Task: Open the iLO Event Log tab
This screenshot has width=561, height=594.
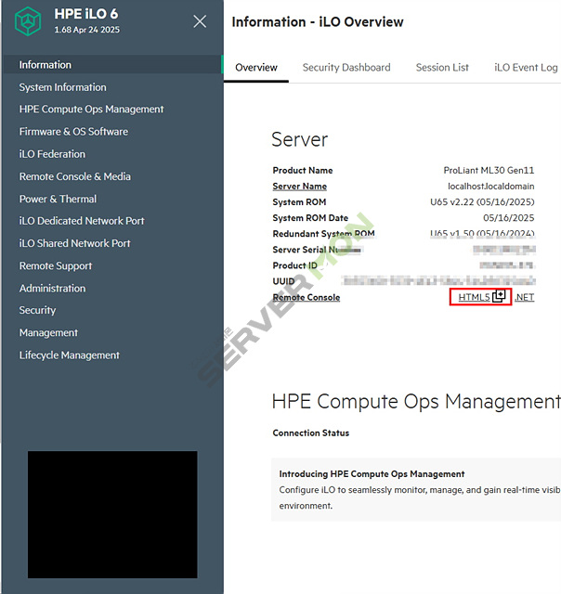Action: [526, 68]
